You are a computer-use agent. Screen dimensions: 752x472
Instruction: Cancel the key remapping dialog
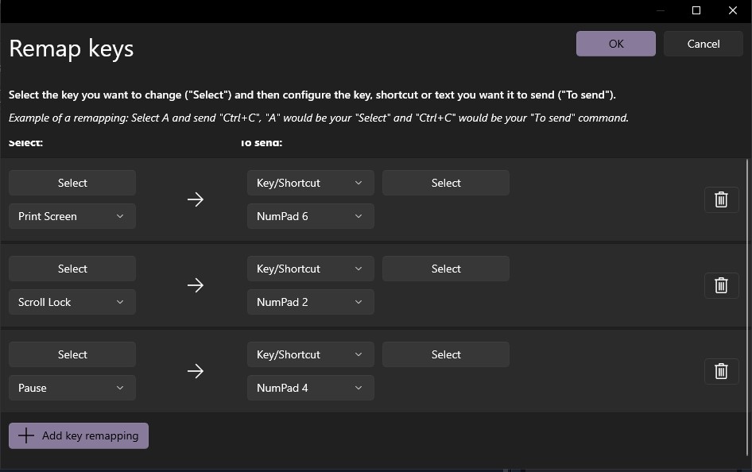point(703,44)
